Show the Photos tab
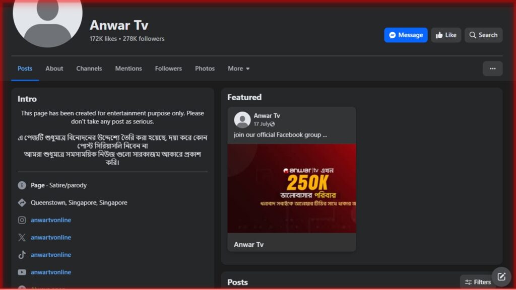The image size is (516, 290). [x=205, y=68]
